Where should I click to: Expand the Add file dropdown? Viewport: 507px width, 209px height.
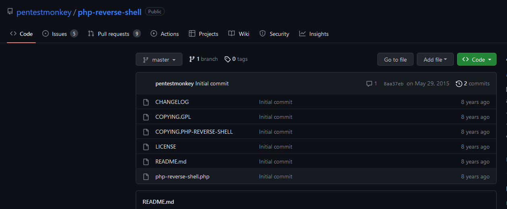click(x=435, y=60)
